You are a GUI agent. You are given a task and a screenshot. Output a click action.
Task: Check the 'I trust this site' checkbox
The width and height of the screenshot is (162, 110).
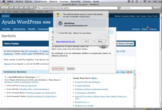point(57,33)
